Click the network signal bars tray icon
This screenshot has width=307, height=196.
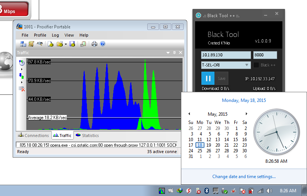point(260,191)
